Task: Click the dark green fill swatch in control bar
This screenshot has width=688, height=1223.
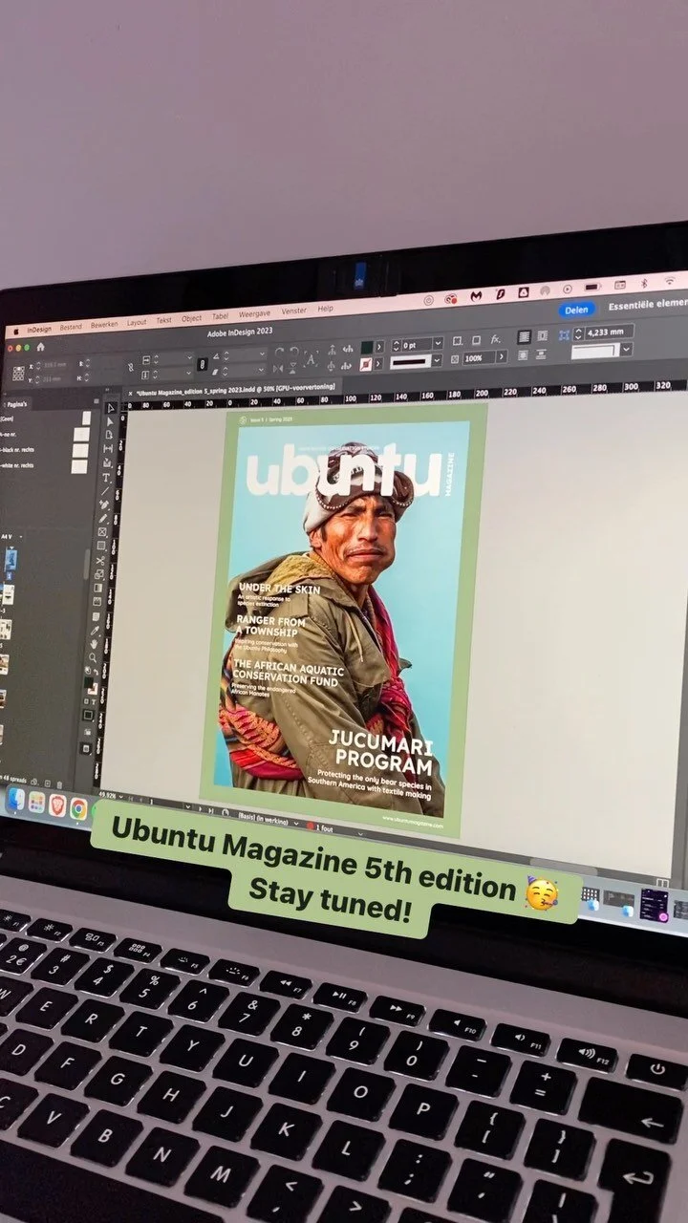Action: [366, 347]
